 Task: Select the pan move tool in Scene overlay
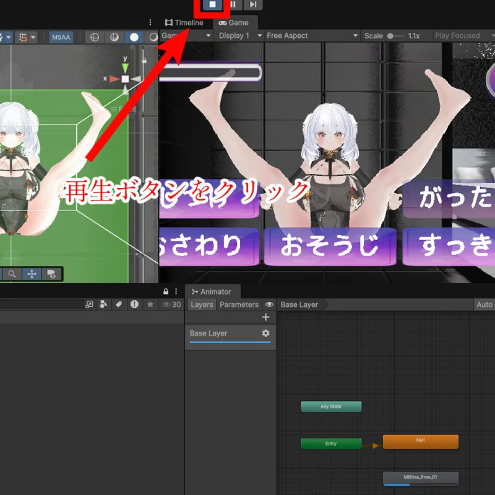(32, 274)
